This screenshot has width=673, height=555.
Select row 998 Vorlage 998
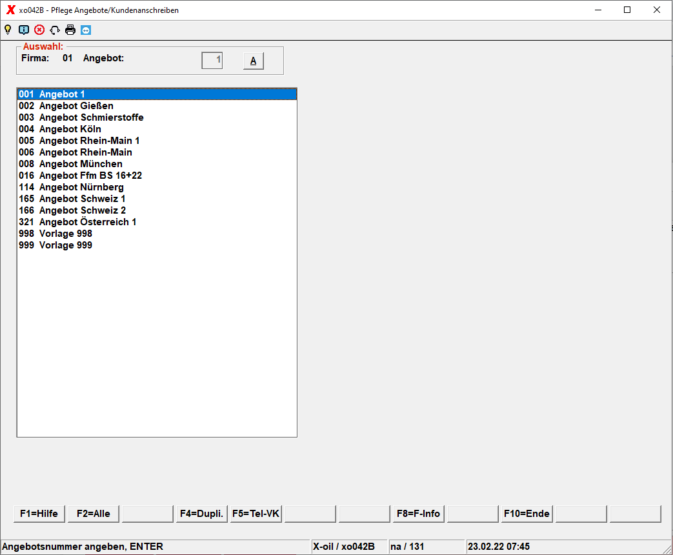coord(157,233)
